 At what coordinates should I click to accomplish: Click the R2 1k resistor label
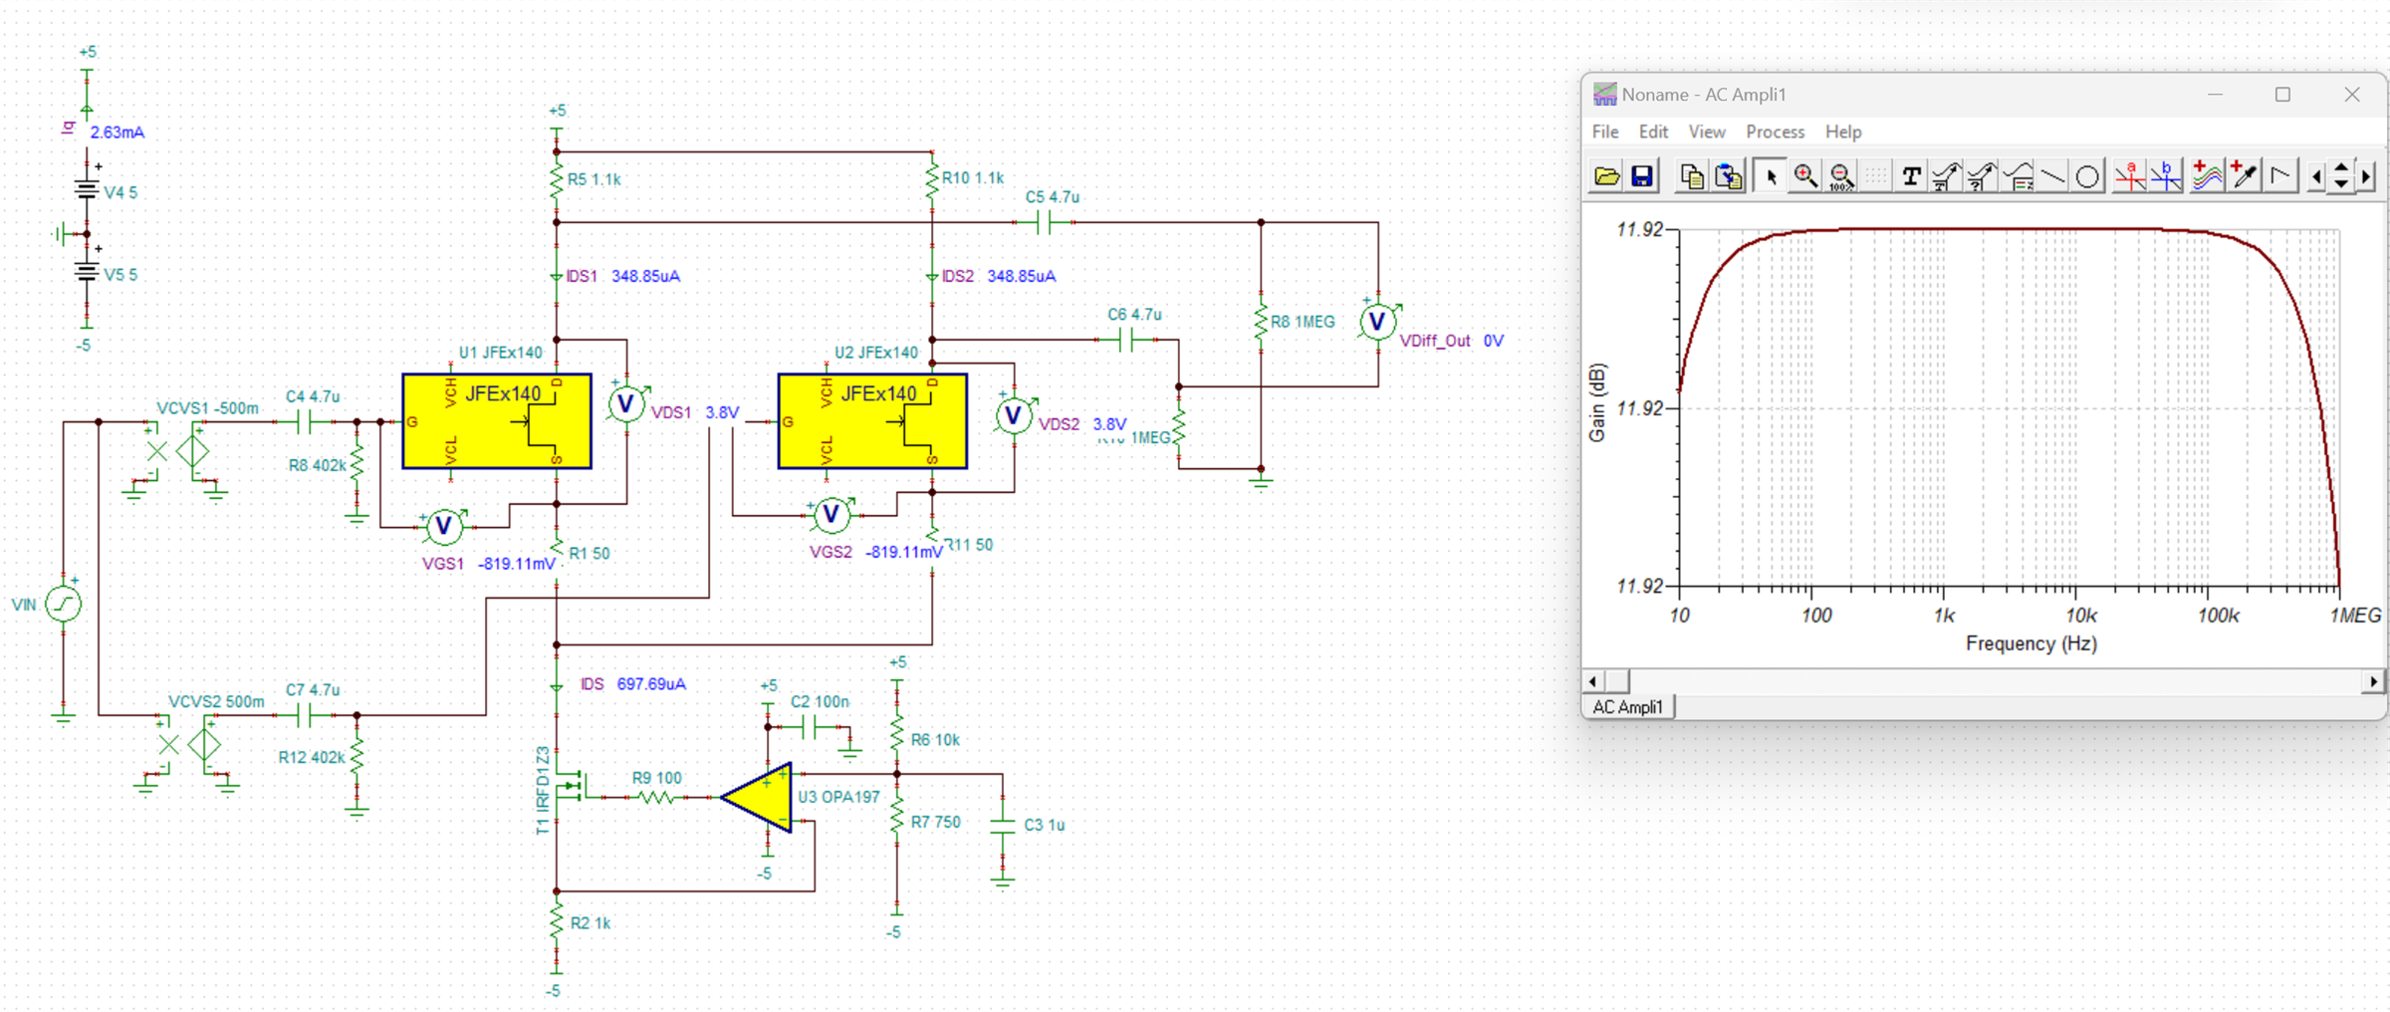pos(591,923)
